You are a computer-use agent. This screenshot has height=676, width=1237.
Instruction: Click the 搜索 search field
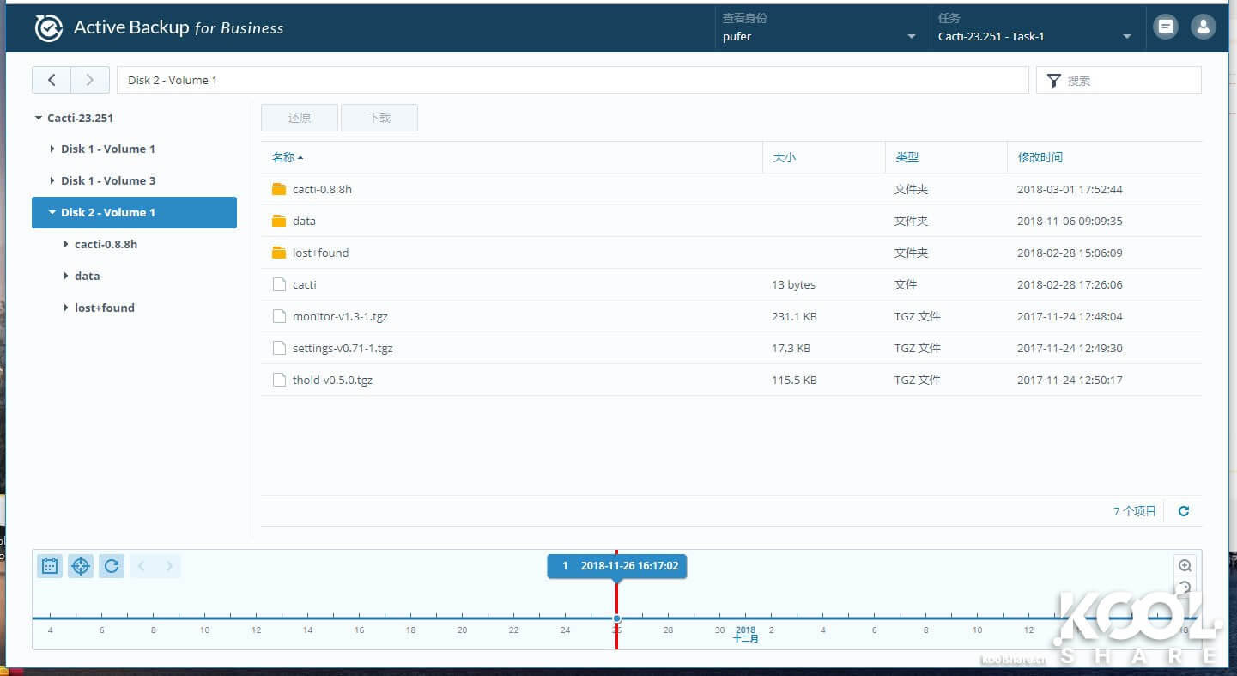[x=1129, y=81]
